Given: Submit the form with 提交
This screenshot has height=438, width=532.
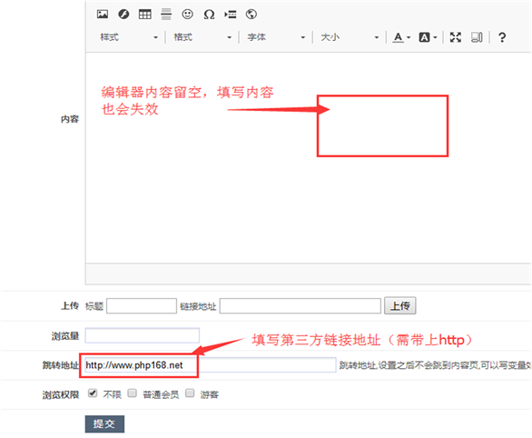Looking at the screenshot, I should click(x=104, y=423).
